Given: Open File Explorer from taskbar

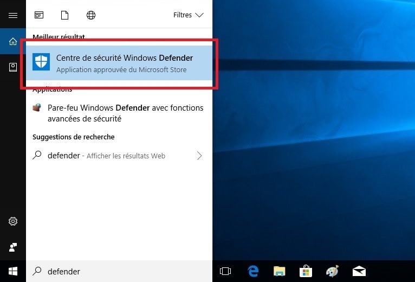Looking at the screenshot, I should pos(279,271).
